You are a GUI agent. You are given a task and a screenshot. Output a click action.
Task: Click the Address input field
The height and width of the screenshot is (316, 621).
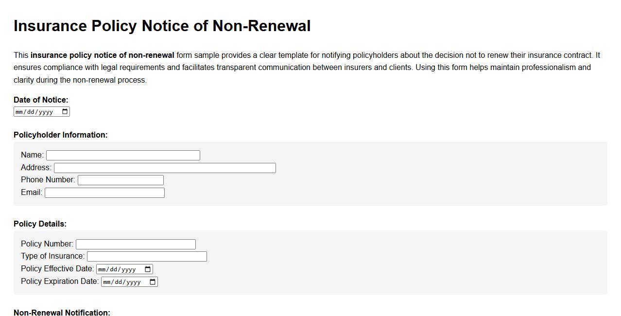164,167
